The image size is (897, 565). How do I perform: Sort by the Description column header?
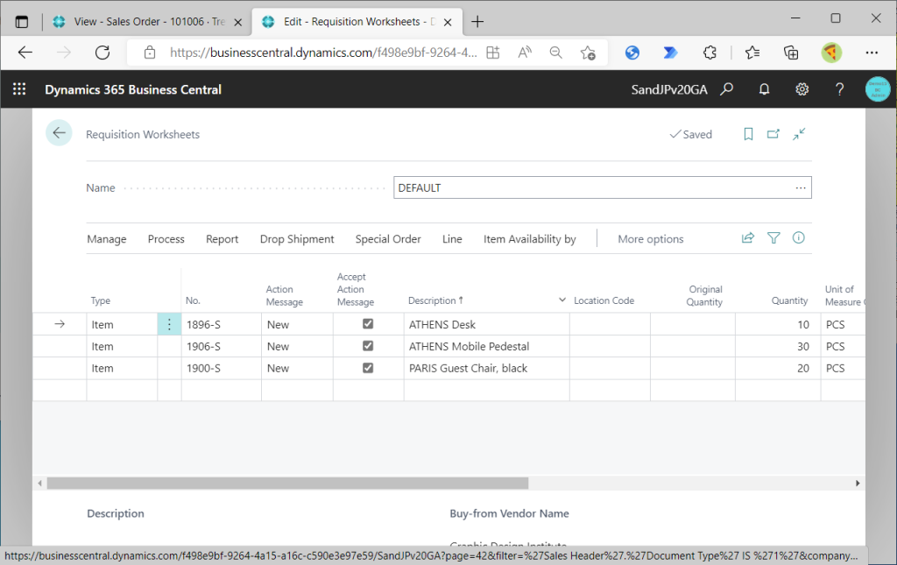click(x=435, y=300)
